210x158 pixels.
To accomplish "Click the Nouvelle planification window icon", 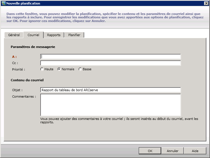I will (3, 3).
